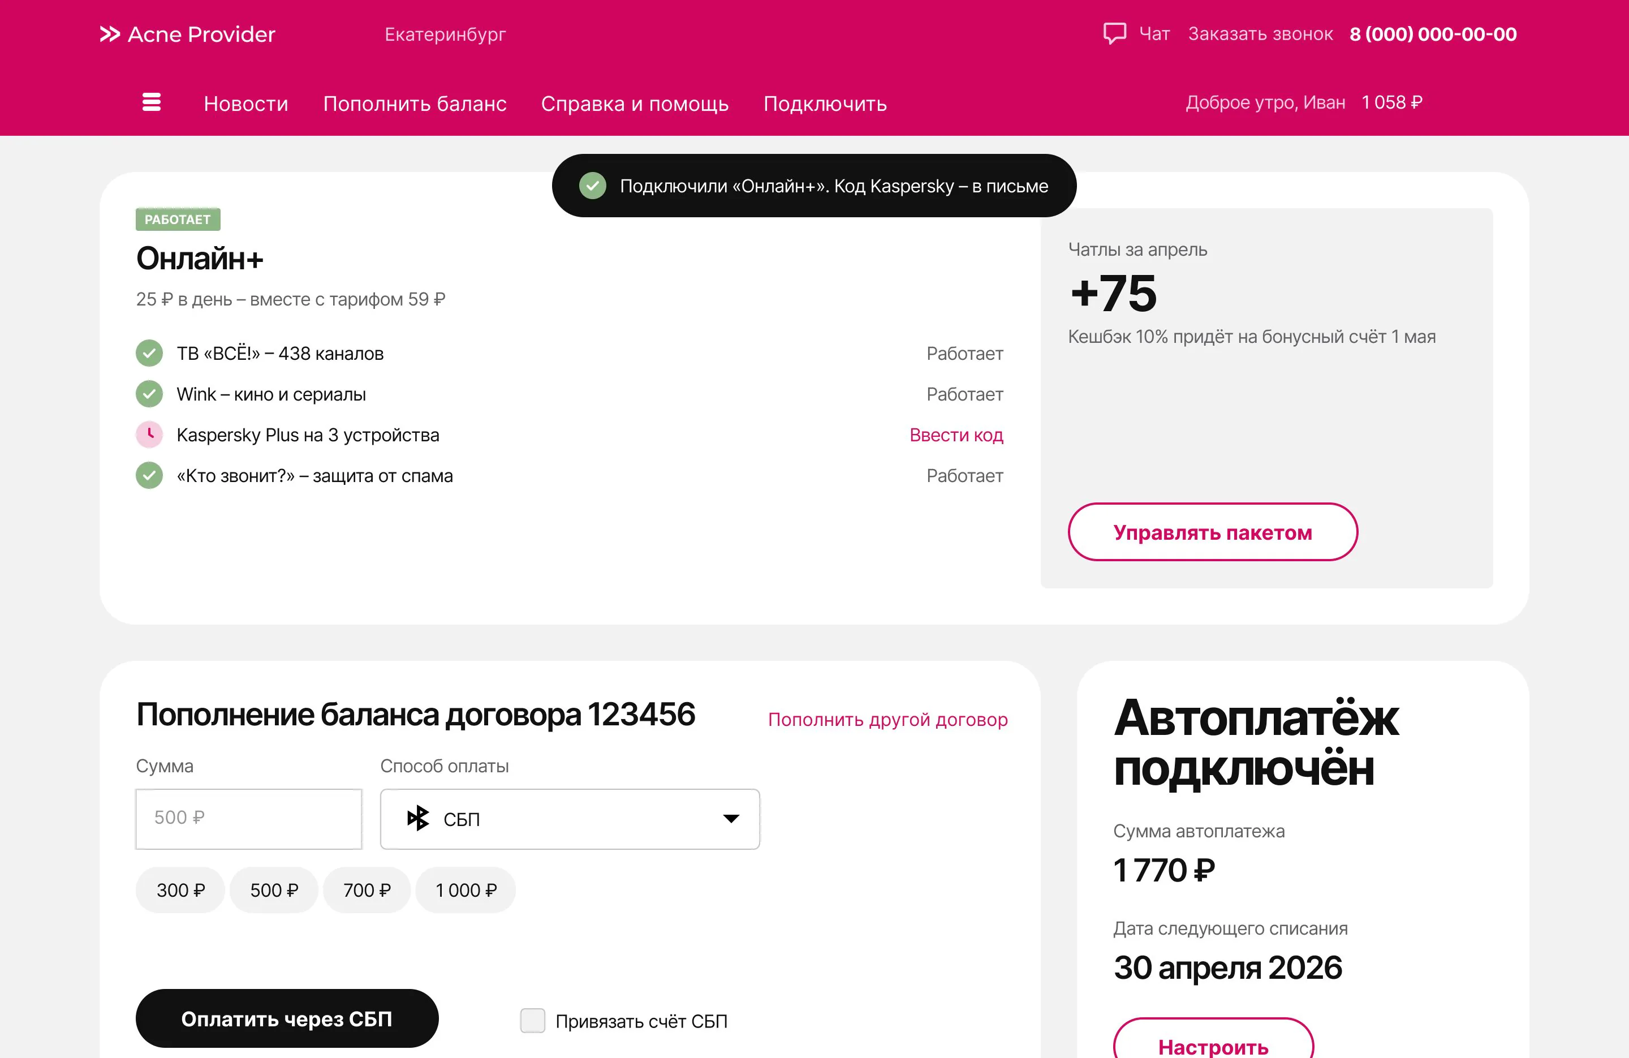The image size is (1629, 1058).
Task: Click the dropdown arrow in payment method
Action: point(731,819)
